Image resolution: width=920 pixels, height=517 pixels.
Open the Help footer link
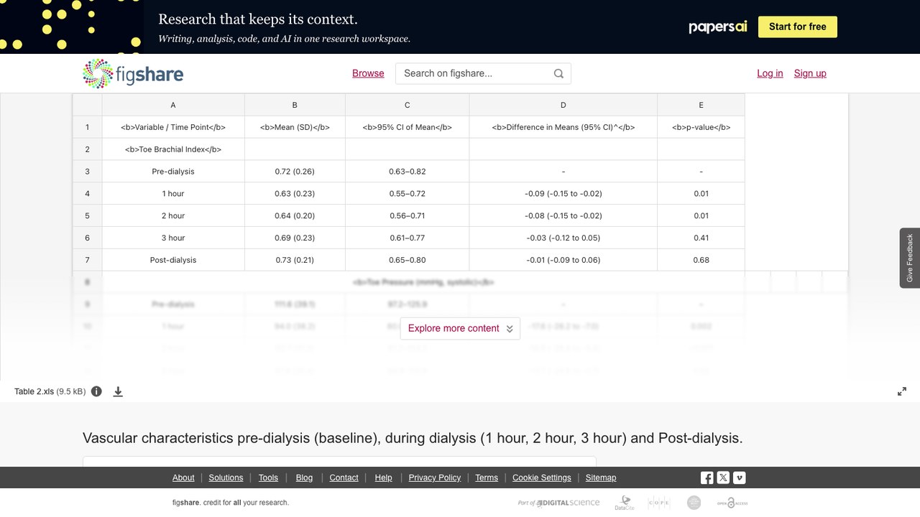pyautogui.click(x=383, y=478)
